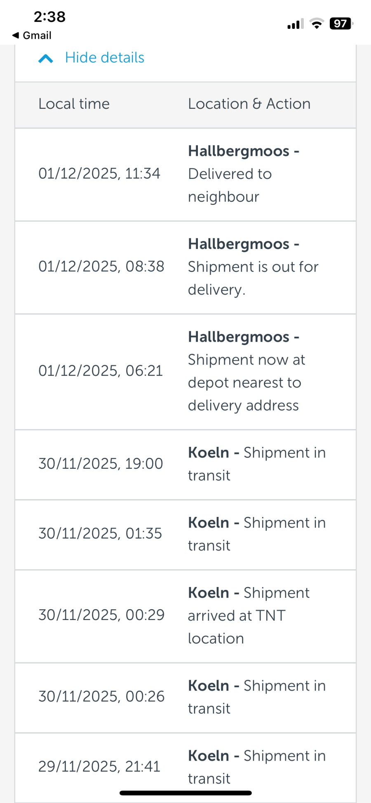Select the Local time column header
Screen dimensions: 371x803
[x=74, y=104]
